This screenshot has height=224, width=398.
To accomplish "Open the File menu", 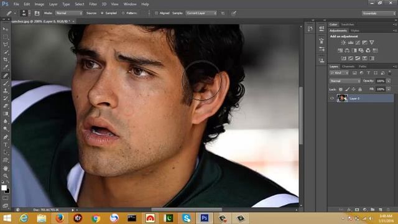I will [16, 4].
